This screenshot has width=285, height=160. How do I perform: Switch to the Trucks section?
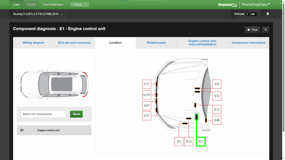pyautogui.click(x=31, y=4)
